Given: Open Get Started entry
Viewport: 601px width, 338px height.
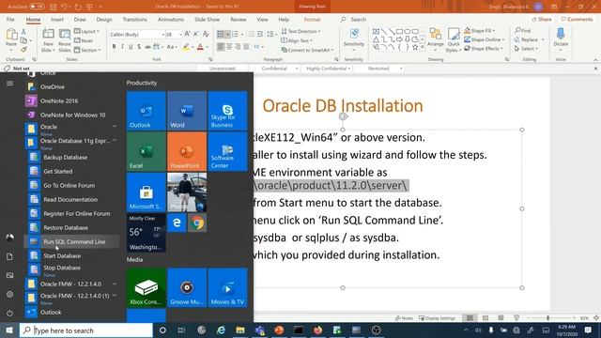Looking at the screenshot, I should (x=72, y=171).
